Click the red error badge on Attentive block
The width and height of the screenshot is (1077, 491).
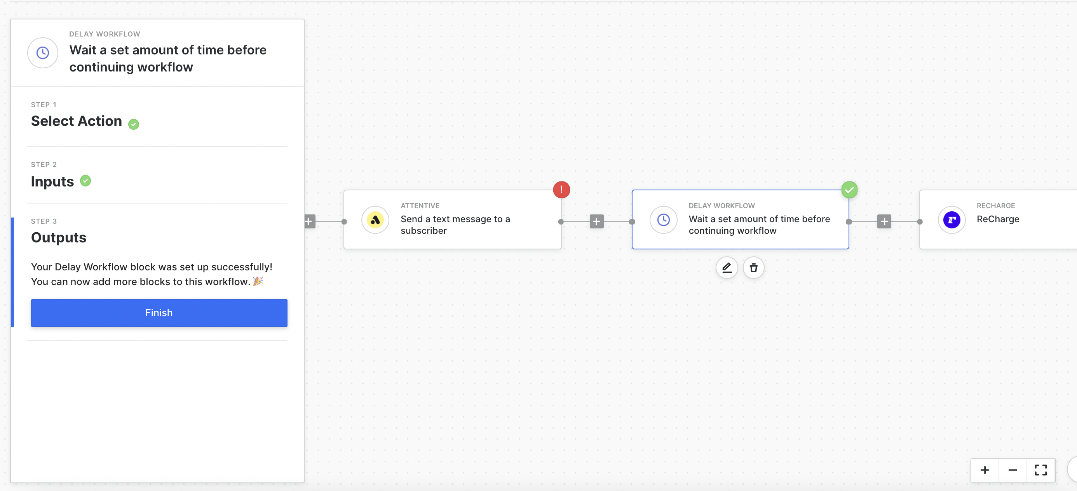(x=561, y=189)
